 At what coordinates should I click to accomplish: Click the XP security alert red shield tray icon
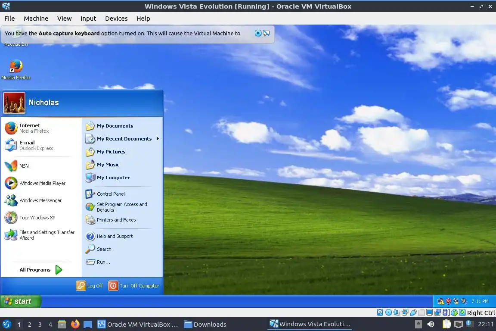(448, 301)
